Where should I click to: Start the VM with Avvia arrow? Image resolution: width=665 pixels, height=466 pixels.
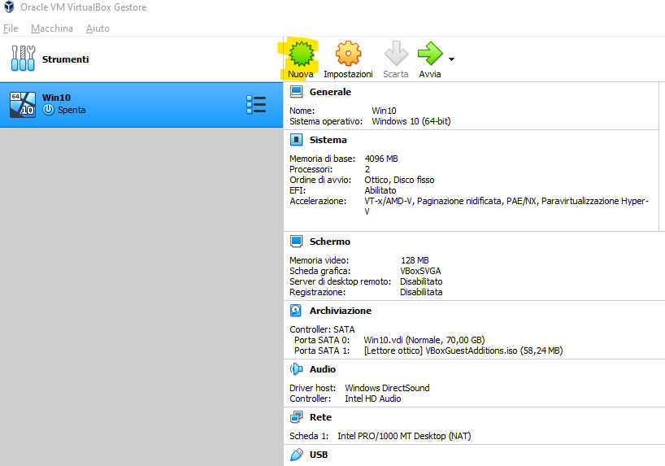pos(430,54)
